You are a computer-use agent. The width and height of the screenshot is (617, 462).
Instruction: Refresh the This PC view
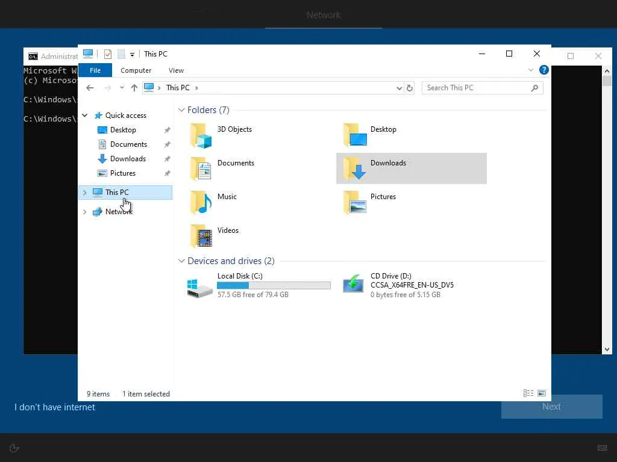point(410,88)
